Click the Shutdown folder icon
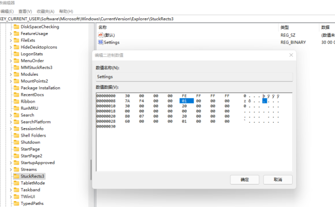 coord(16,142)
